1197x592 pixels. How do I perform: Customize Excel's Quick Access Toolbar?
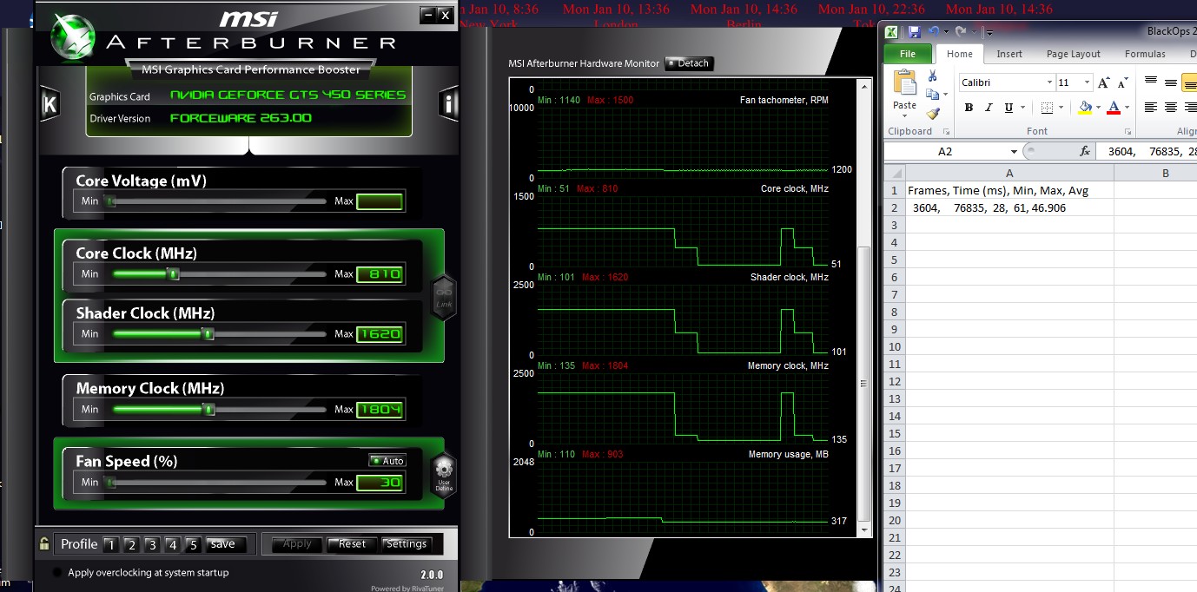pyautogui.click(x=989, y=33)
